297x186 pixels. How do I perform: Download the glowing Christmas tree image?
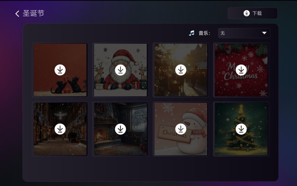click(x=241, y=129)
